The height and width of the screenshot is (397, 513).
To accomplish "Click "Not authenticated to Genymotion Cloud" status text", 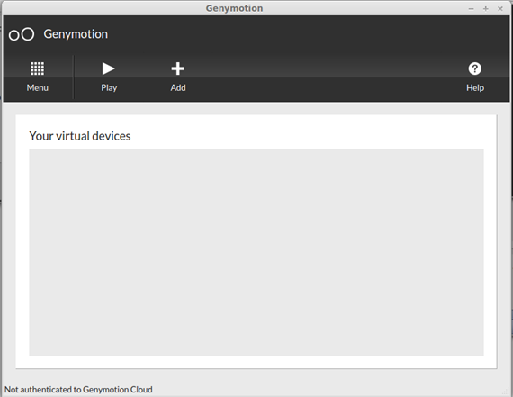I will (x=78, y=390).
